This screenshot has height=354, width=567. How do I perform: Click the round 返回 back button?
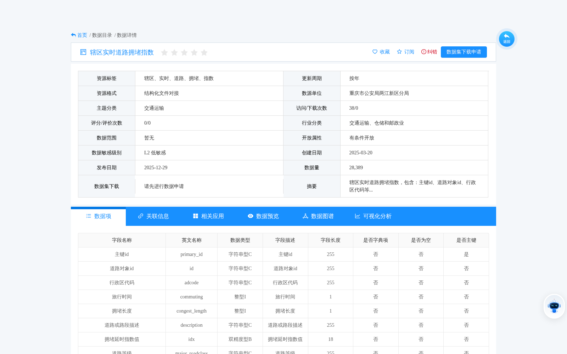click(507, 39)
